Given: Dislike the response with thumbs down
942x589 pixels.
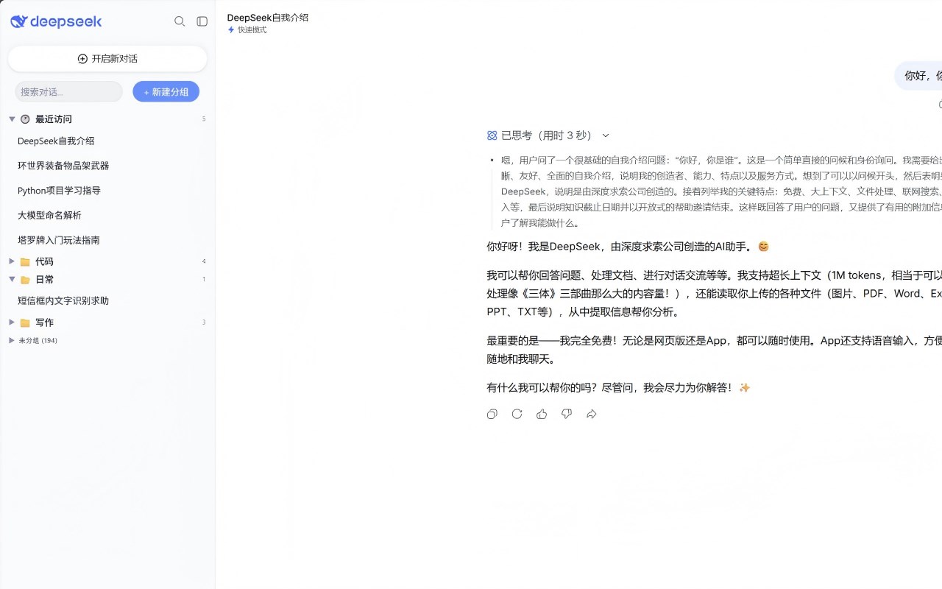Looking at the screenshot, I should [567, 415].
